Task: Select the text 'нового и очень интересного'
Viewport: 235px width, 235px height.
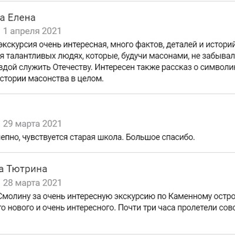Action: pos(61,207)
